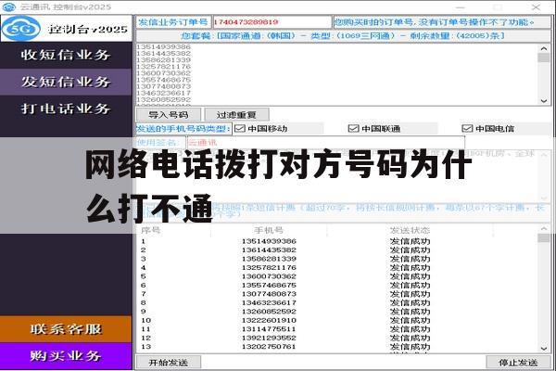Minimize the 云通讯 window
The image size is (556, 371).
click(461, 6)
